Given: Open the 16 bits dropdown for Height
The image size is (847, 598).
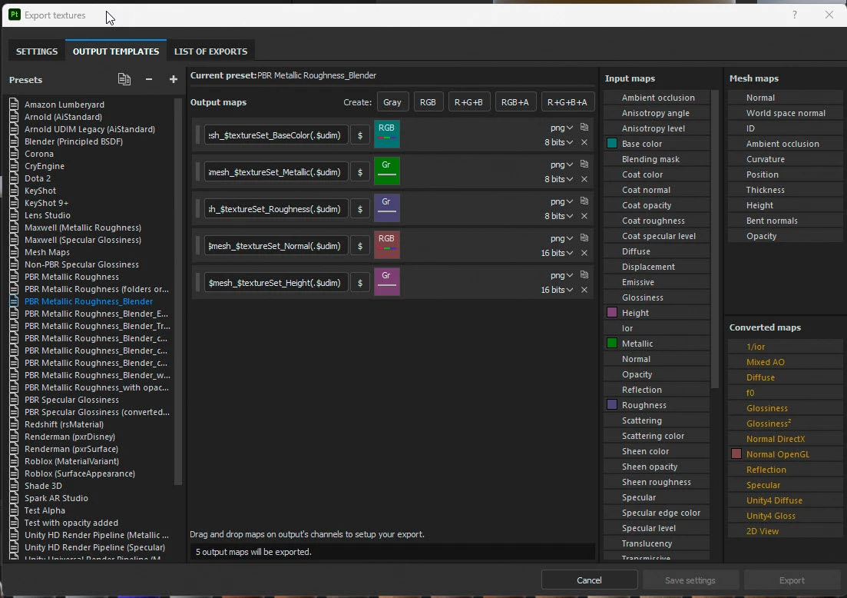Looking at the screenshot, I should (x=557, y=290).
